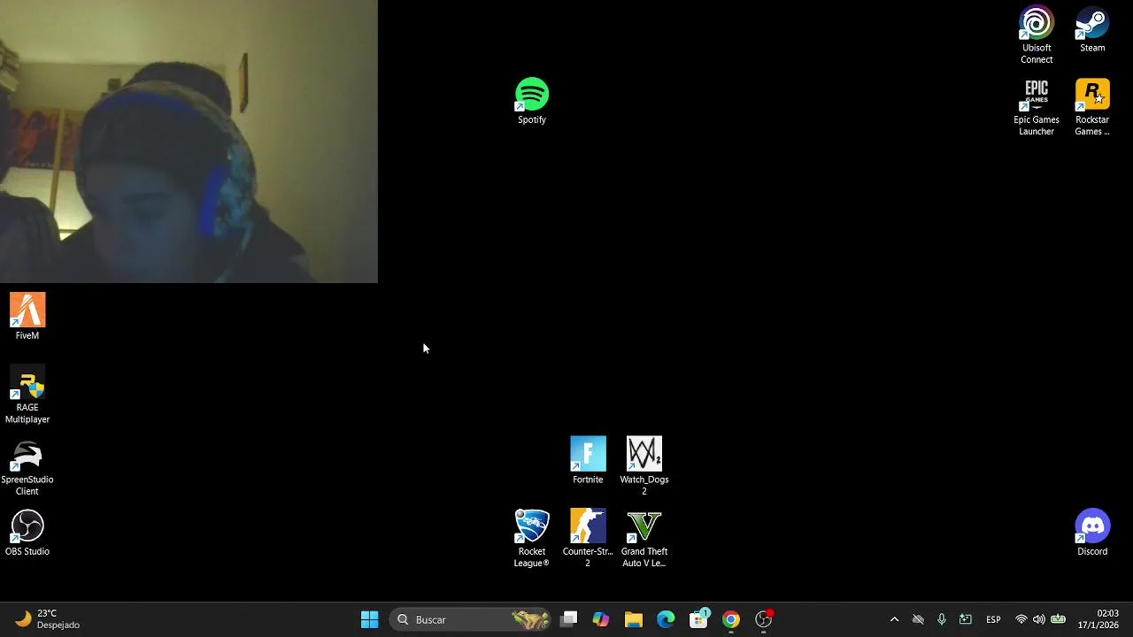Switch to Google Chrome in the taskbar
Viewport: 1133px width, 637px height.
coord(731,619)
